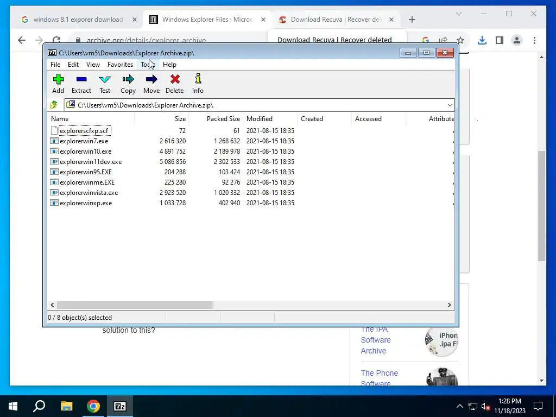Open Chrome side panel icon
This screenshot has height=417, width=556.
(500, 40)
